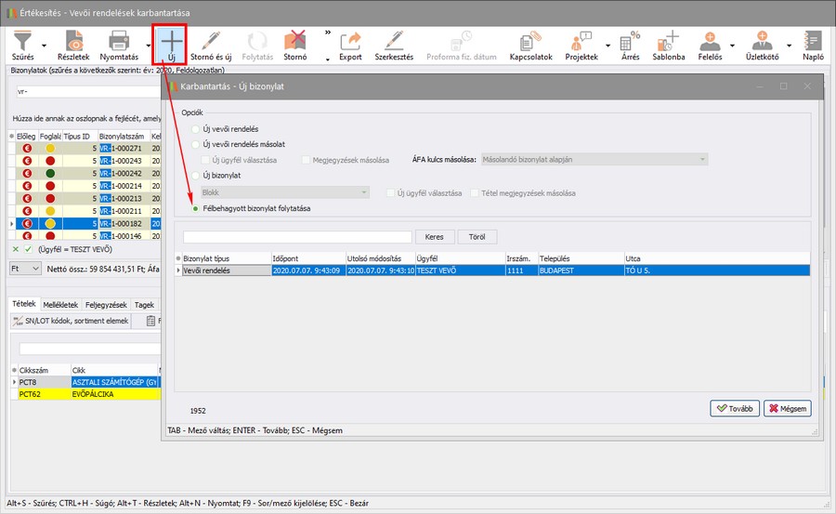836x514 pixels.
Task: Choose the Új bizonylat radio option
Action: 195,175
